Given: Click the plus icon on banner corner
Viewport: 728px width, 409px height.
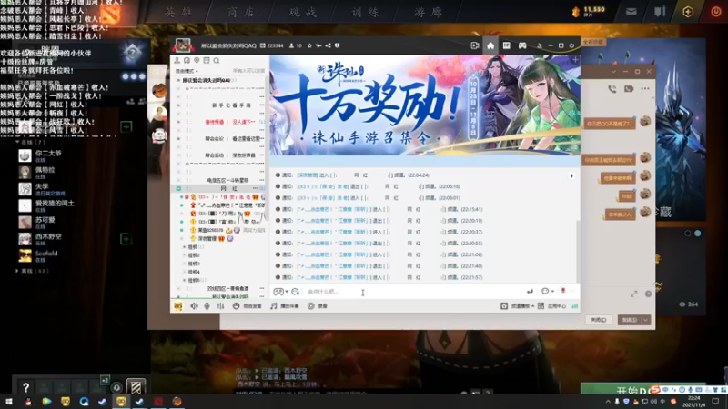Looking at the screenshot, I should point(575,60).
